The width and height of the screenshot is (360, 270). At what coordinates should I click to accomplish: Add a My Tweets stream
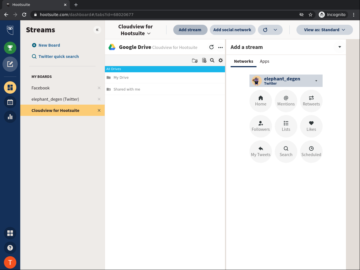point(261,152)
